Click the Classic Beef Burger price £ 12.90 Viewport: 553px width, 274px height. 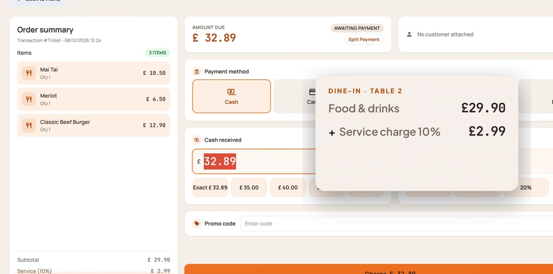pyautogui.click(x=154, y=125)
